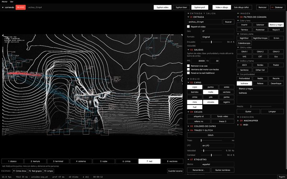Adjust the Trazo slider
Screen dimensions: 287x179
(211, 140)
